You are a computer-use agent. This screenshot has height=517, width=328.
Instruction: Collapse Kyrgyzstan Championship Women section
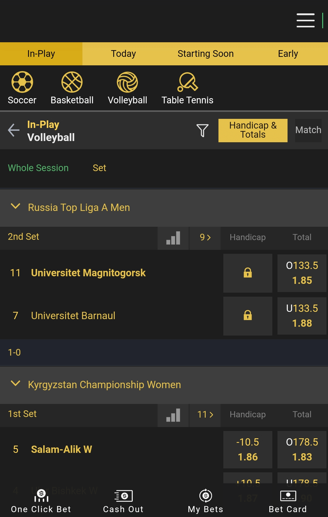click(x=16, y=384)
